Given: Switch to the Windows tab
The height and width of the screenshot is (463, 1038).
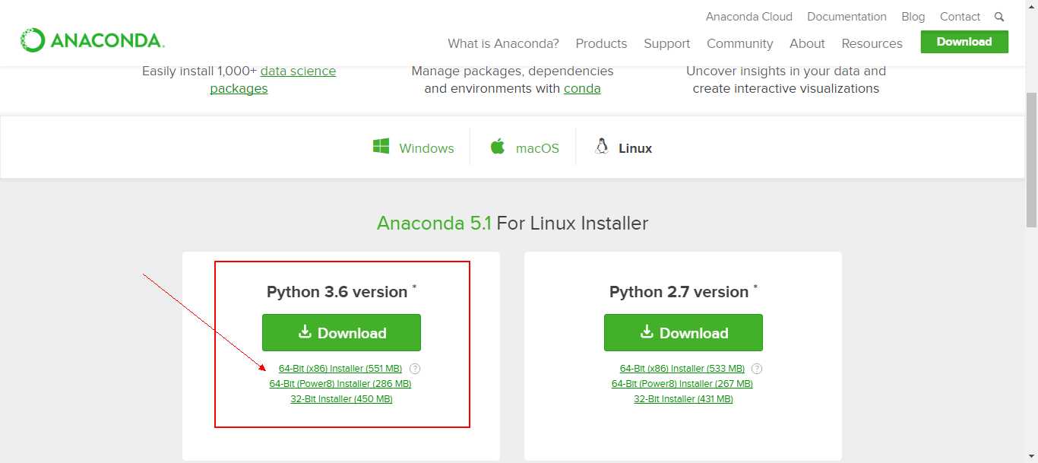Looking at the screenshot, I should [x=413, y=147].
